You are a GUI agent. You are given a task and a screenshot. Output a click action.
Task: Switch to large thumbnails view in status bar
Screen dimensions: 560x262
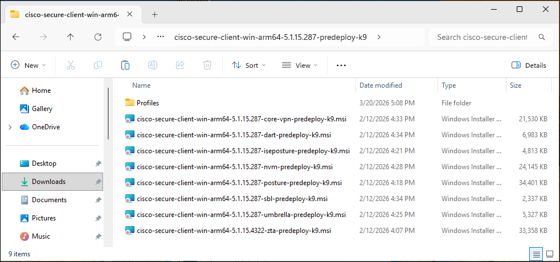click(x=550, y=254)
